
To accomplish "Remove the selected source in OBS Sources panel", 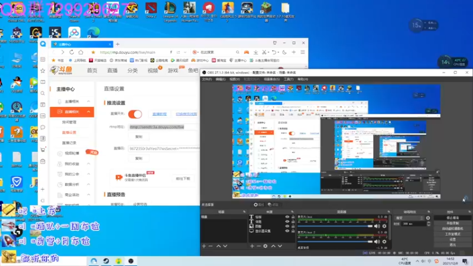I will coord(258,246).
